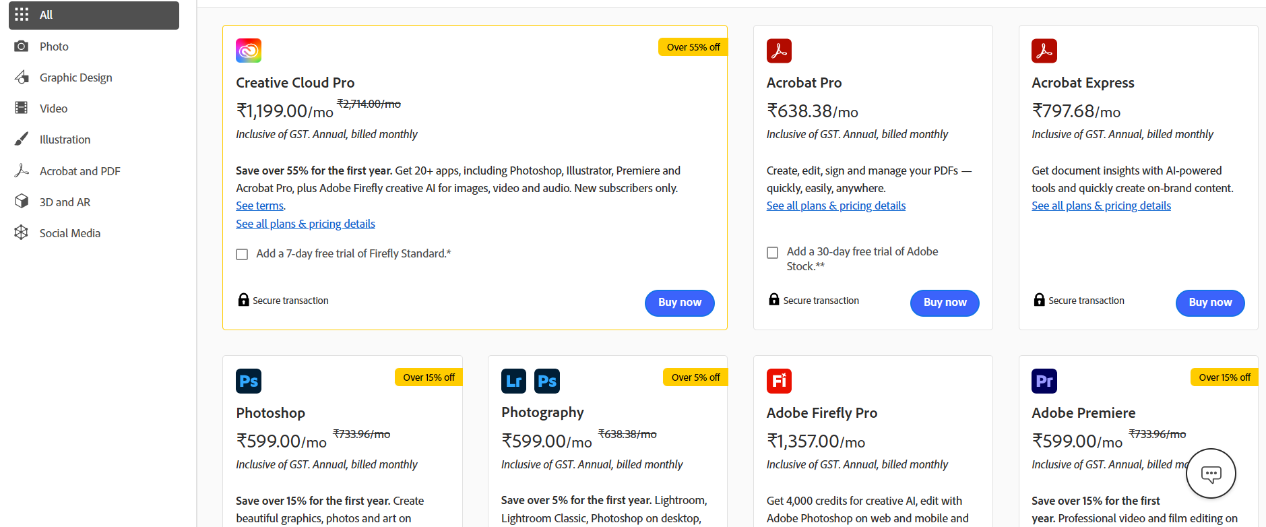Click the Adobe Firefly Pro heading

coord(822,413)
